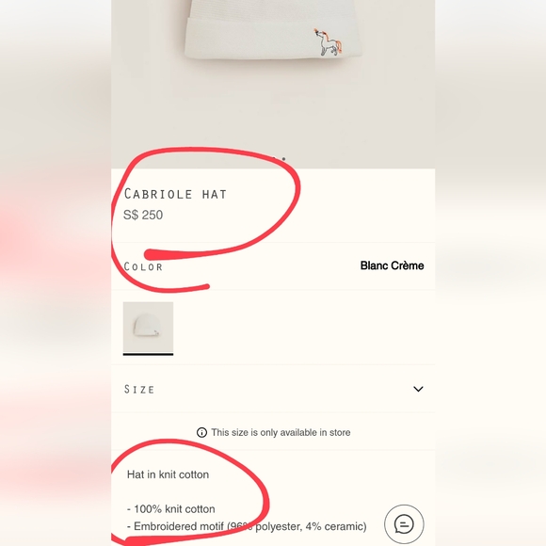Screen dimensions: 546x546
Task: Click the Blanc Crème color name
Action: [x=393, y=265]
